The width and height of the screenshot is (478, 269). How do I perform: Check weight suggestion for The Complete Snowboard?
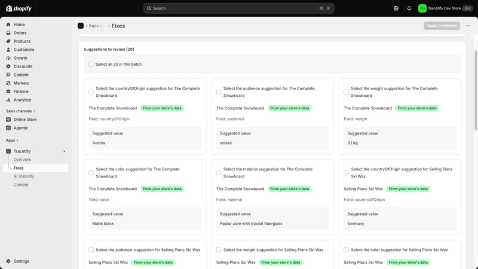point(346,92)
